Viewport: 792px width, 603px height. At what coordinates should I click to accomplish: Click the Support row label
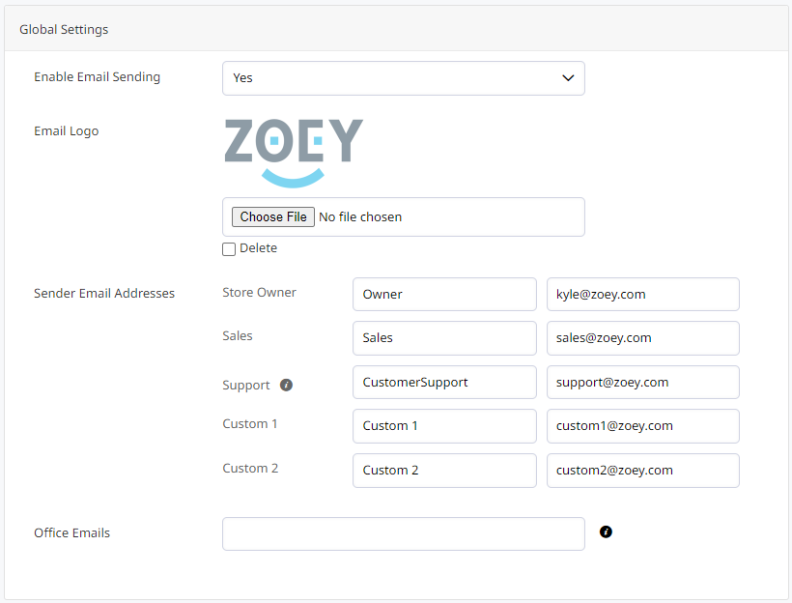246,386
